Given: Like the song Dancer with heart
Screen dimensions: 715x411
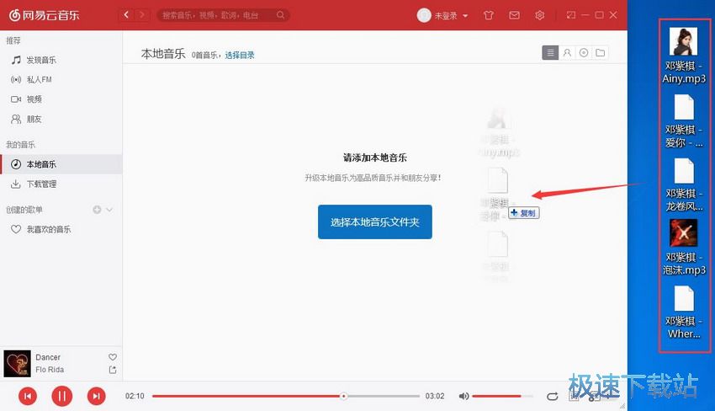Looking at the screenshot, I should 113,356.
